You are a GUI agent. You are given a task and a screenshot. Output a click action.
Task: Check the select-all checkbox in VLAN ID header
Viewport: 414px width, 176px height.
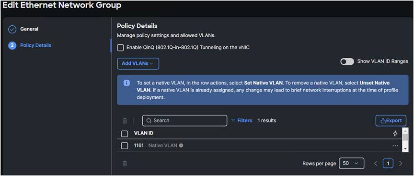click(x=125, y=134)
